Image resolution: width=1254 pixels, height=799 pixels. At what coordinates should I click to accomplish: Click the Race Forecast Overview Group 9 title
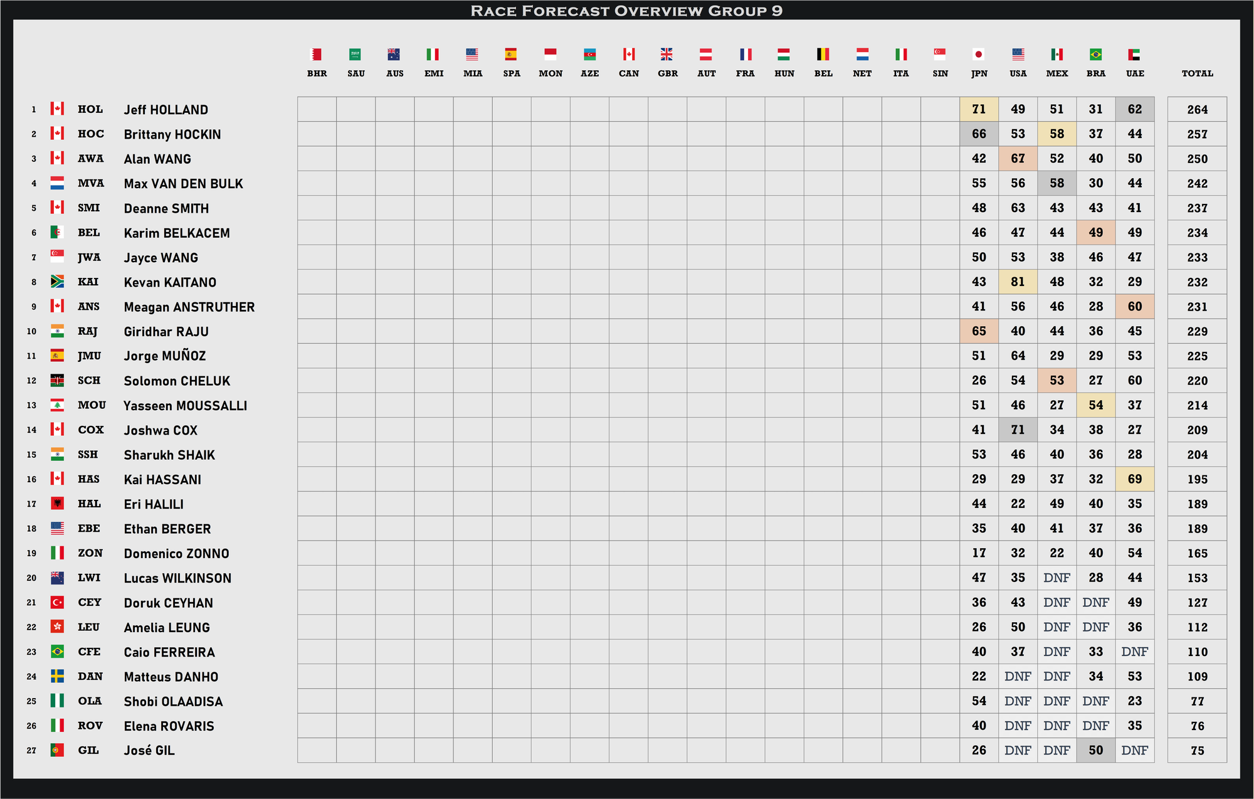(x=626, y=11)
